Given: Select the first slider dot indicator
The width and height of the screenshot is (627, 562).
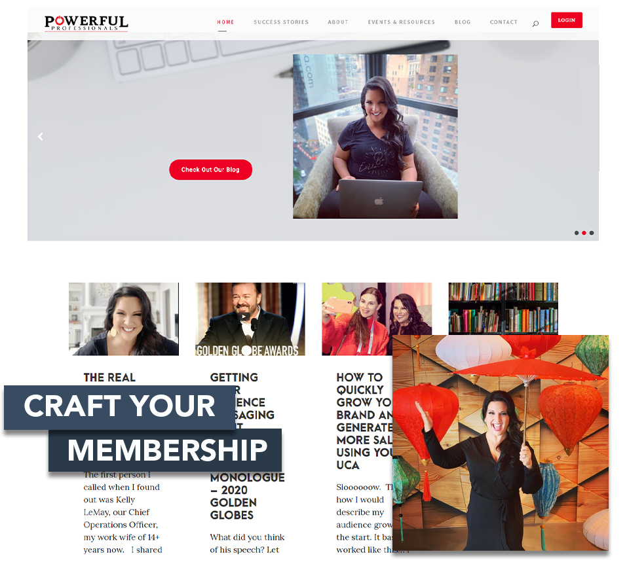Looking at the screenshot, I should (x=576, y=233).
